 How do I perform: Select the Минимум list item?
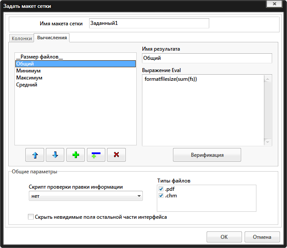76,71
